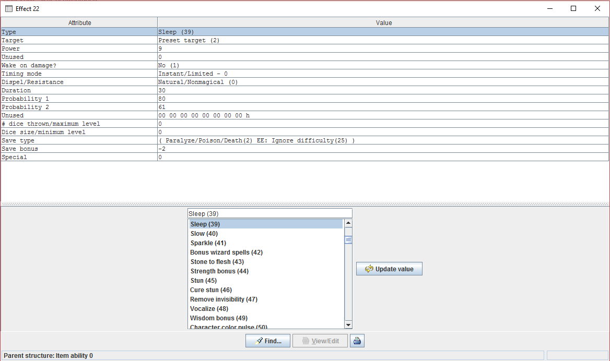Choose Bonus wizard spells (42)
The width and height of the screenshot is (610, 361).
click(266, 252)
